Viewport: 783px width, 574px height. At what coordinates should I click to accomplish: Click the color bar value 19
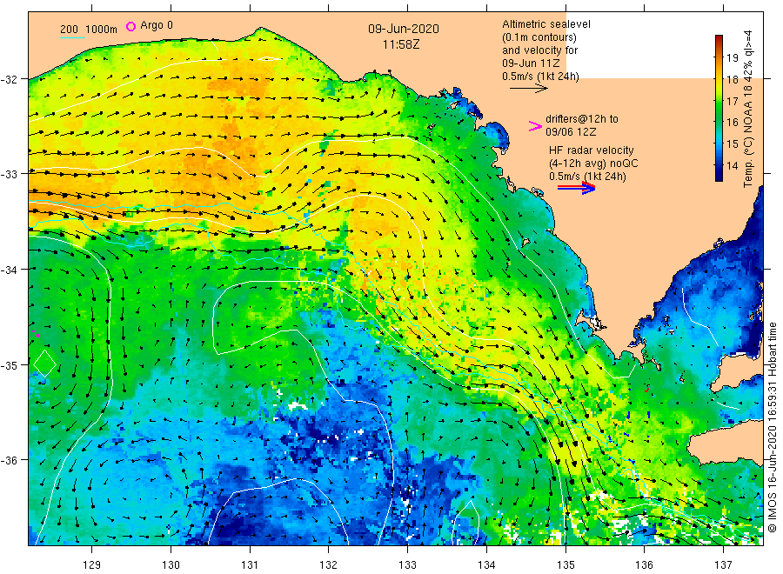pos(732,57)
